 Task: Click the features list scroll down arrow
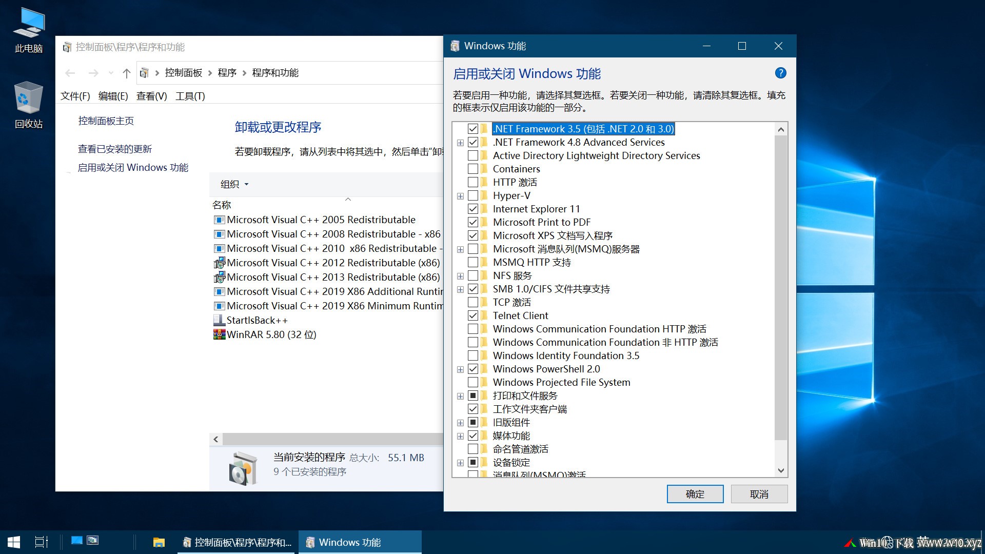pyautogui.click(x=781, y=470)
